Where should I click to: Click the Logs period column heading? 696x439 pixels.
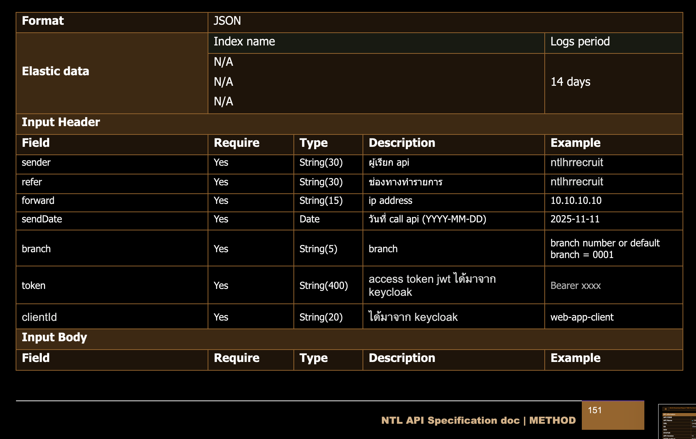coord(613,42)
